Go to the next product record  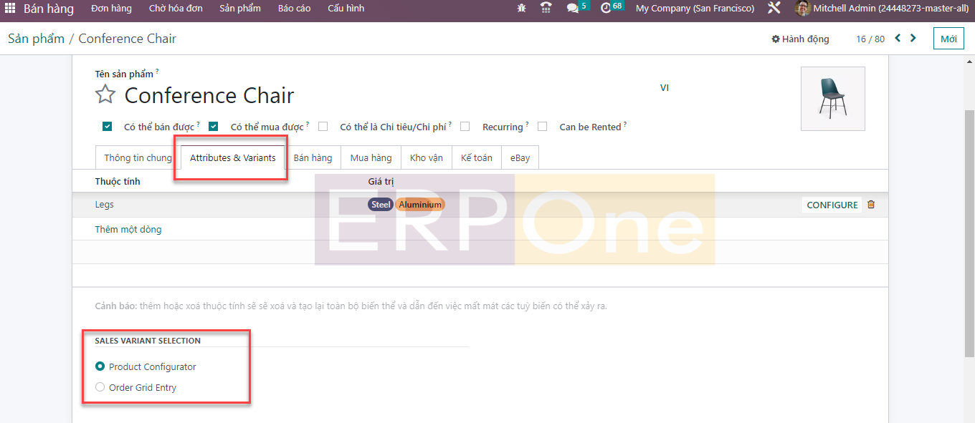tap(913, 39)
